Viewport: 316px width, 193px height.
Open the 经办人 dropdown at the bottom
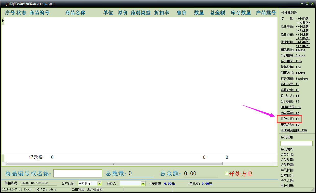tap(143, 183)
